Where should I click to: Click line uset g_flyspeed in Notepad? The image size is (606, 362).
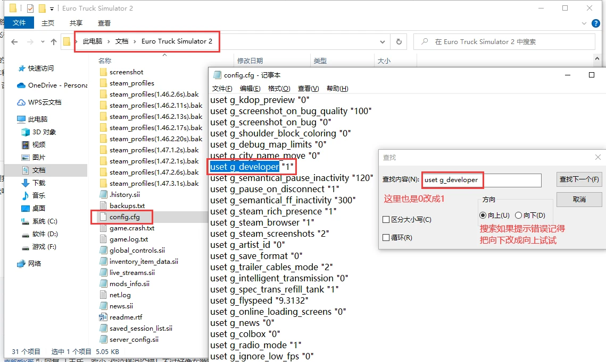tap(259, 301)
